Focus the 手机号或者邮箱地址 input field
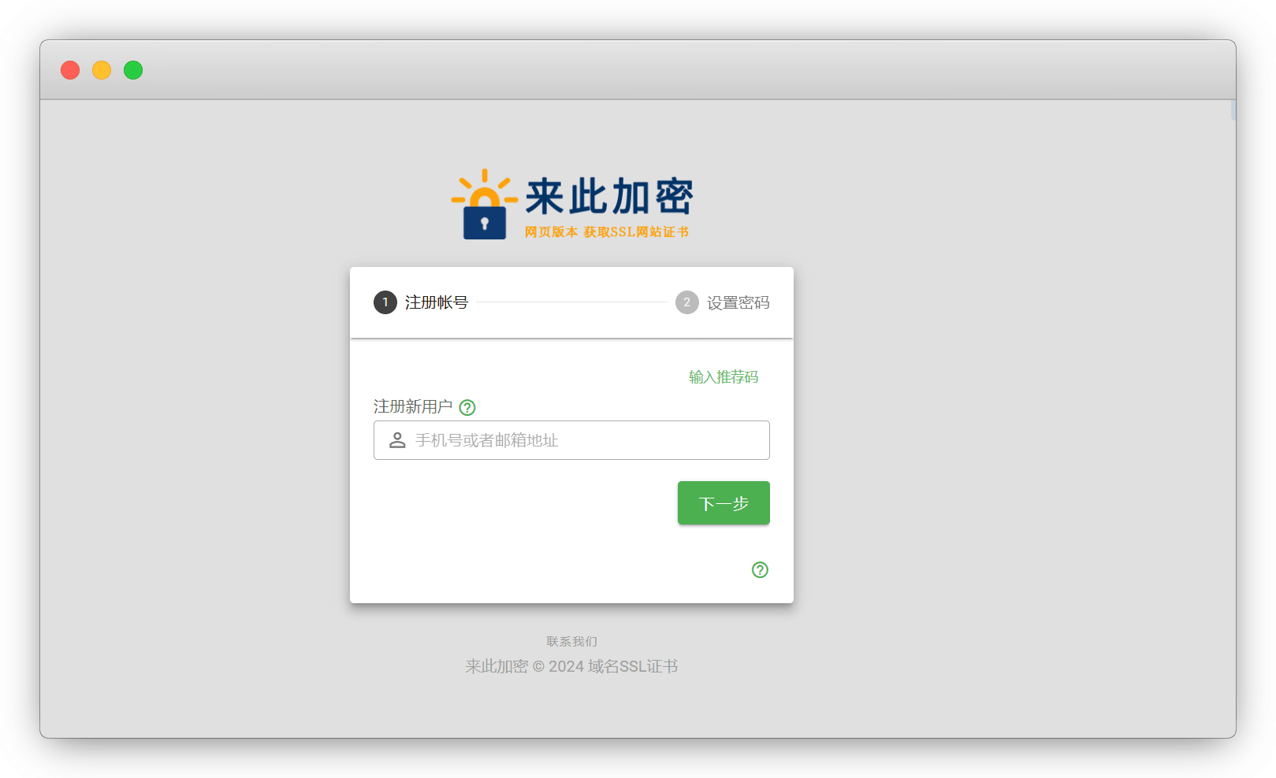1276x778 pixels. (583, 440)
